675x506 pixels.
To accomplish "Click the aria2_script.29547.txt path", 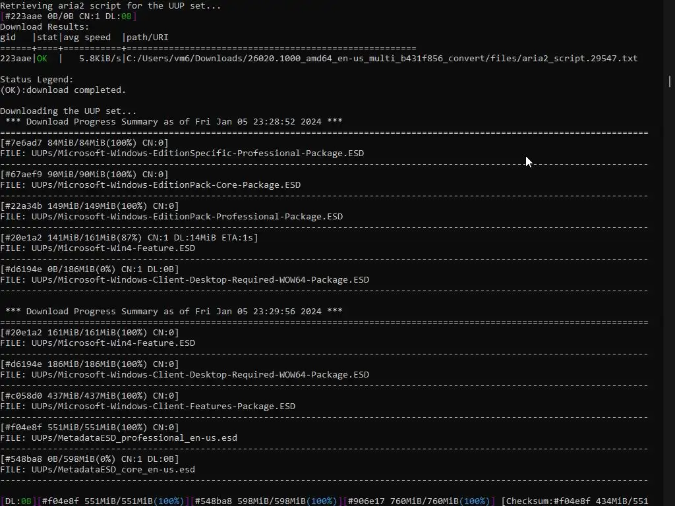I will (382, 59).
